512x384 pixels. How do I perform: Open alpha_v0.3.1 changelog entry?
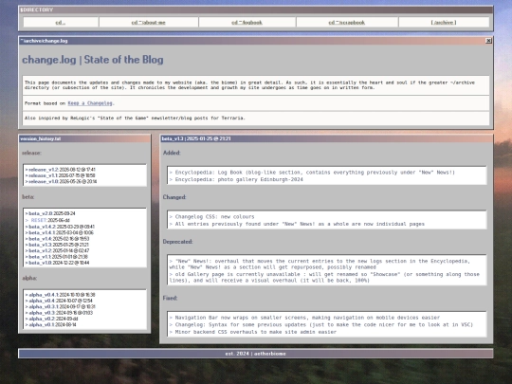(62, 307)
